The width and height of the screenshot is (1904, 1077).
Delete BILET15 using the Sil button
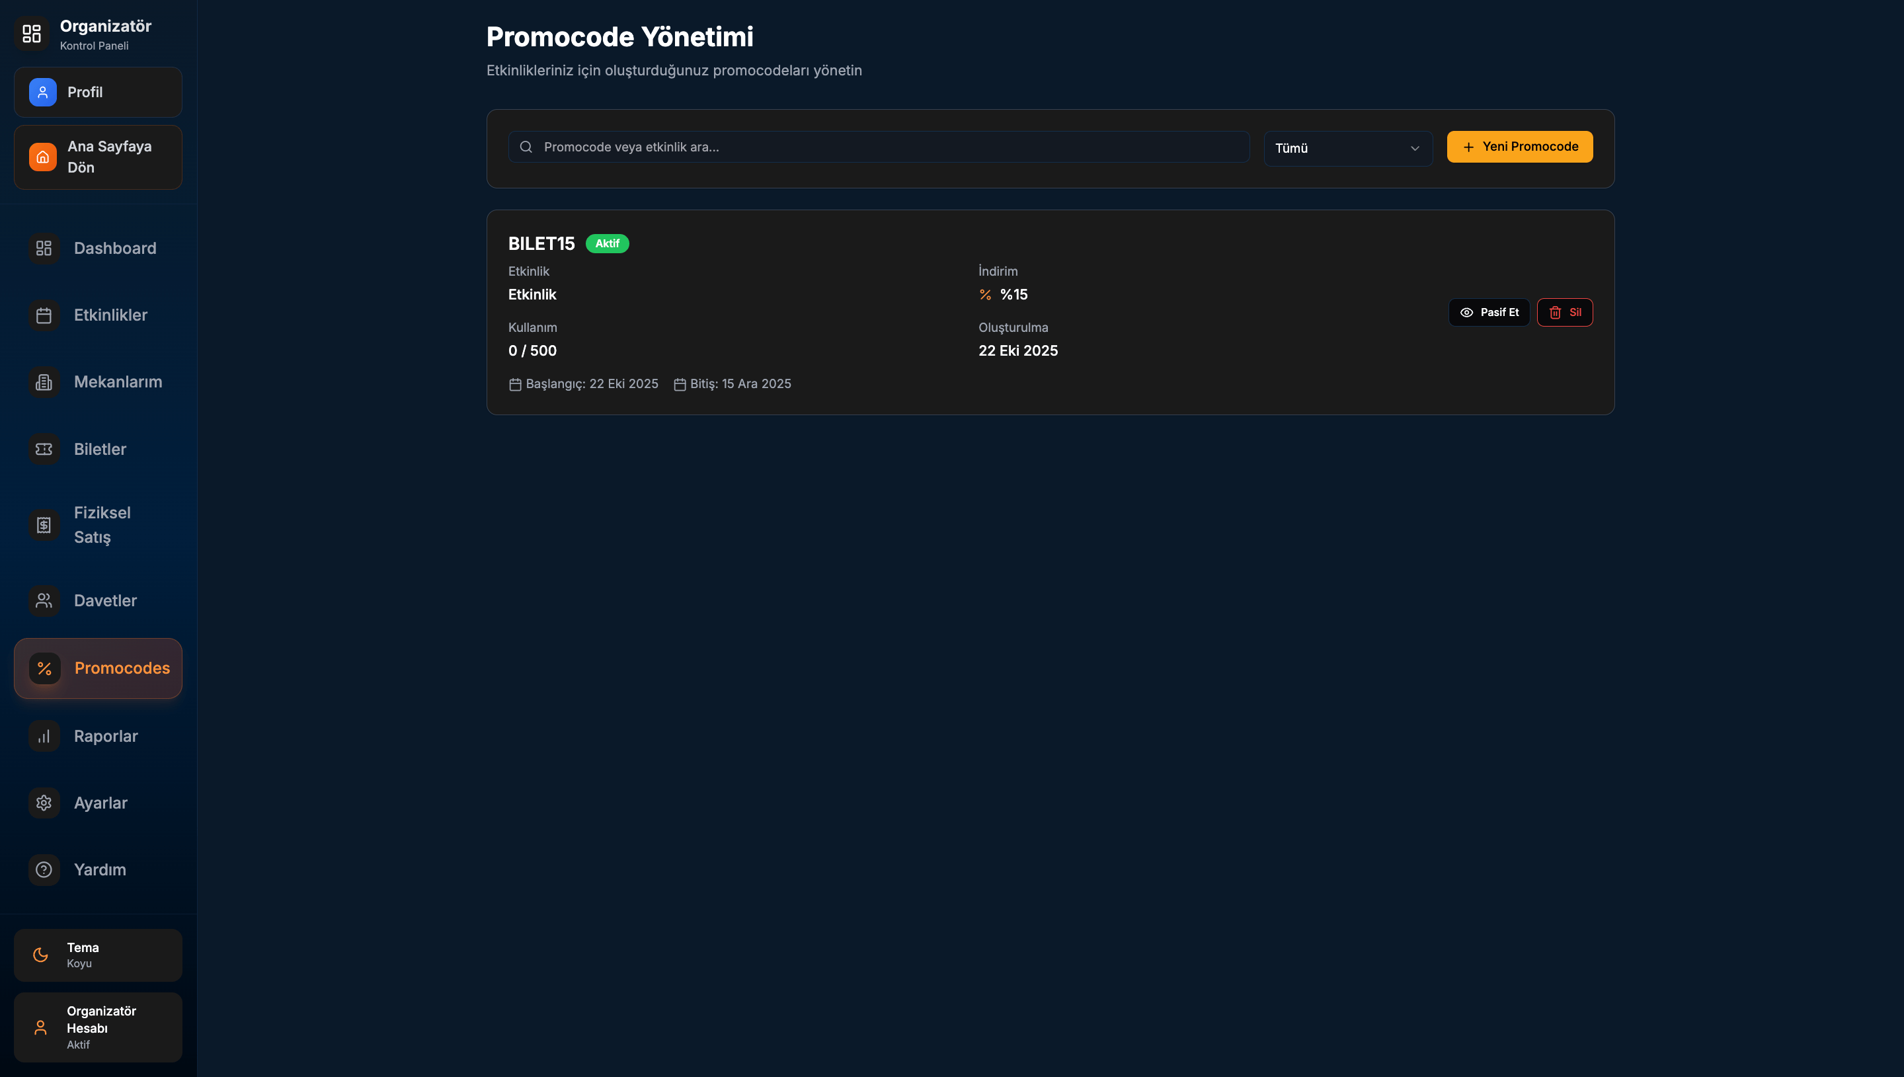(1565, 312)
